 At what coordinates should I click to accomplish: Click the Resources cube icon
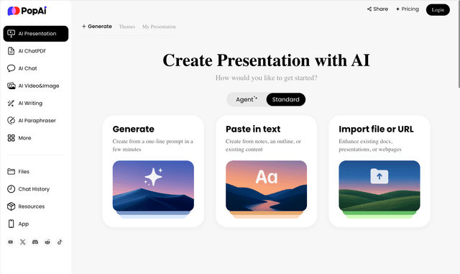point(11,206)
